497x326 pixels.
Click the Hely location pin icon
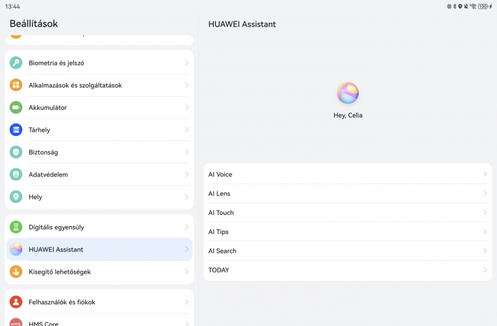(x=16, y=197)
